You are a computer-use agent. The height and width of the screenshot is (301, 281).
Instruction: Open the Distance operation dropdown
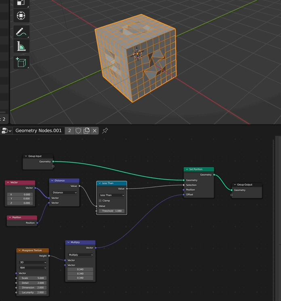[64, 192]
